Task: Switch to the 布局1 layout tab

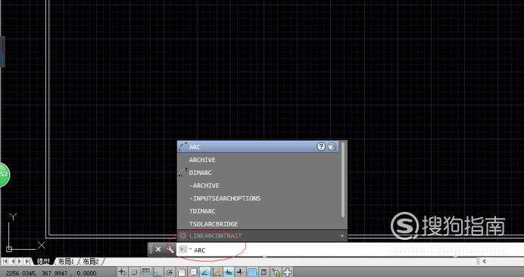Action: [65, 261]
